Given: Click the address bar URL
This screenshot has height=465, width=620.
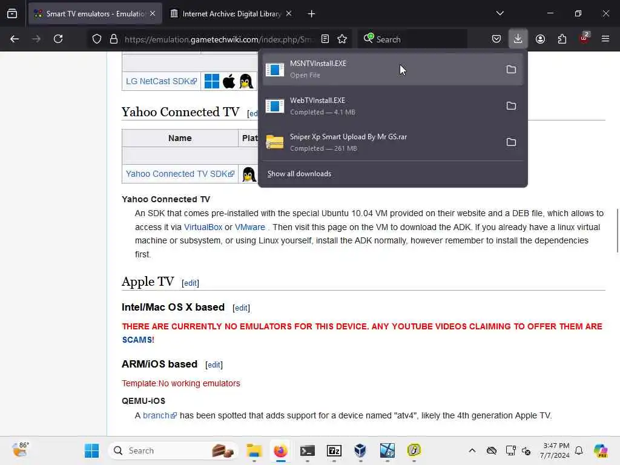Looking at the screenshot, I should (219, 39).
